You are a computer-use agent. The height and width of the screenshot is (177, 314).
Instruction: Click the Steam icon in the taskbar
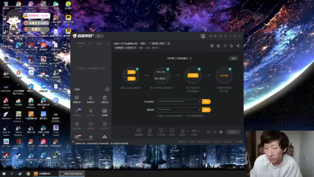click(x=20, y=174)
